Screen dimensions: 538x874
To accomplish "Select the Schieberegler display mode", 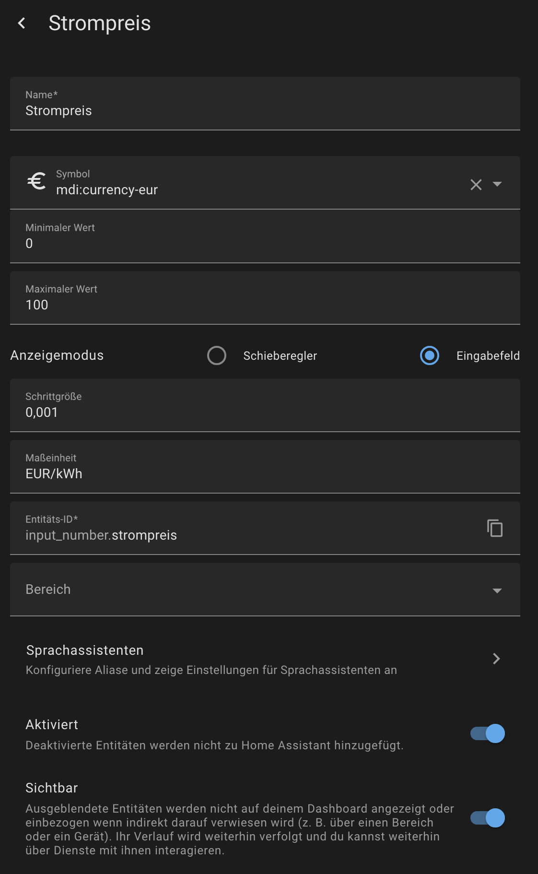I will pyautogui.click(x=217, y=355).
